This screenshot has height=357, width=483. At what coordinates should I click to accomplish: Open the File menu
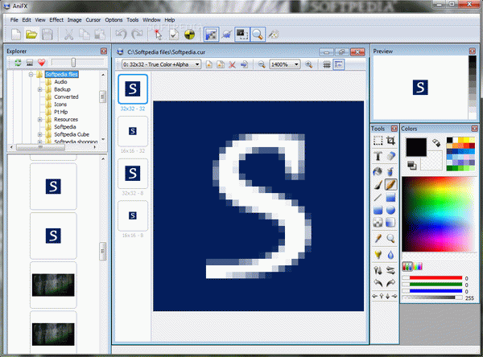[x=14, y=19]
